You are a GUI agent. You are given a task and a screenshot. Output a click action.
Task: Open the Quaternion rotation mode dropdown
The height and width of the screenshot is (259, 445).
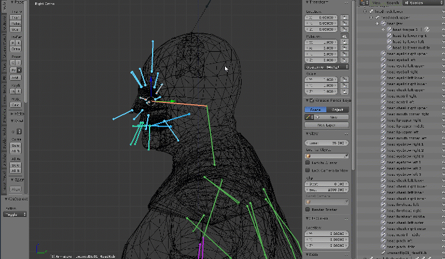(x=326, y=67)
